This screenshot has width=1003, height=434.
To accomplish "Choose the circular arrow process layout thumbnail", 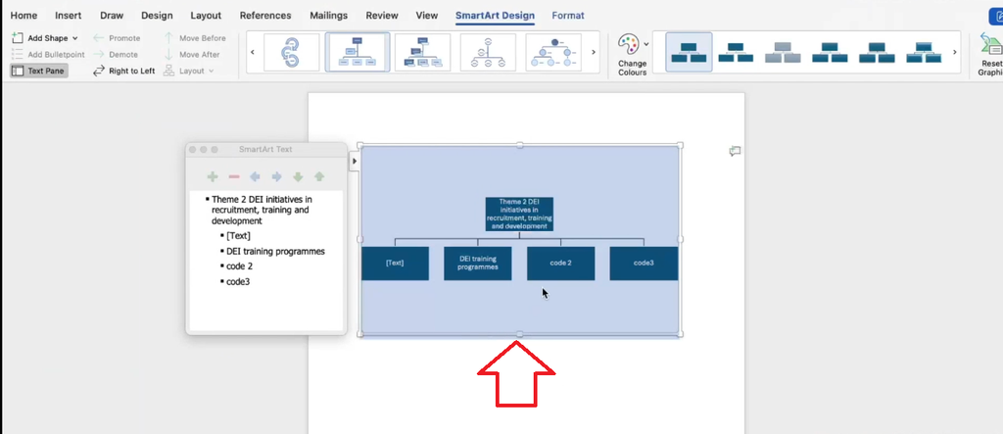I will coord(292,52).
